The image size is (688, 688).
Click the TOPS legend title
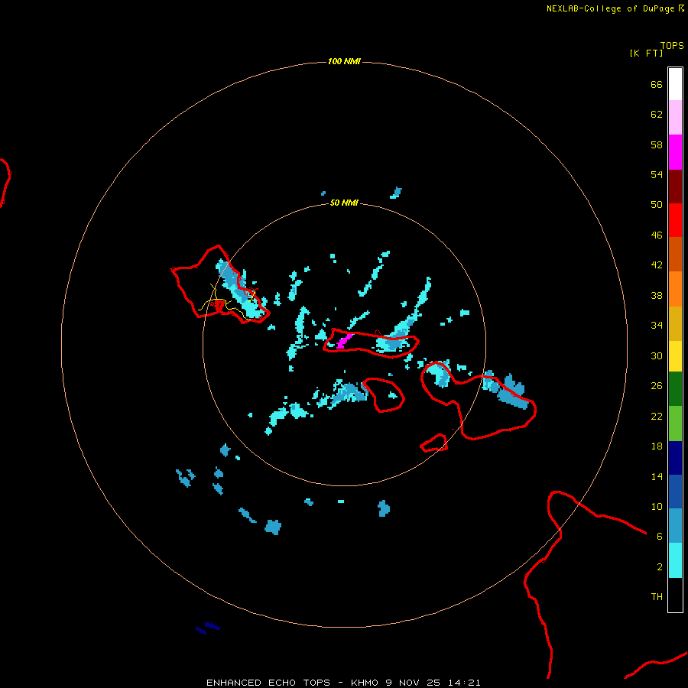click(x=672, y=46)
